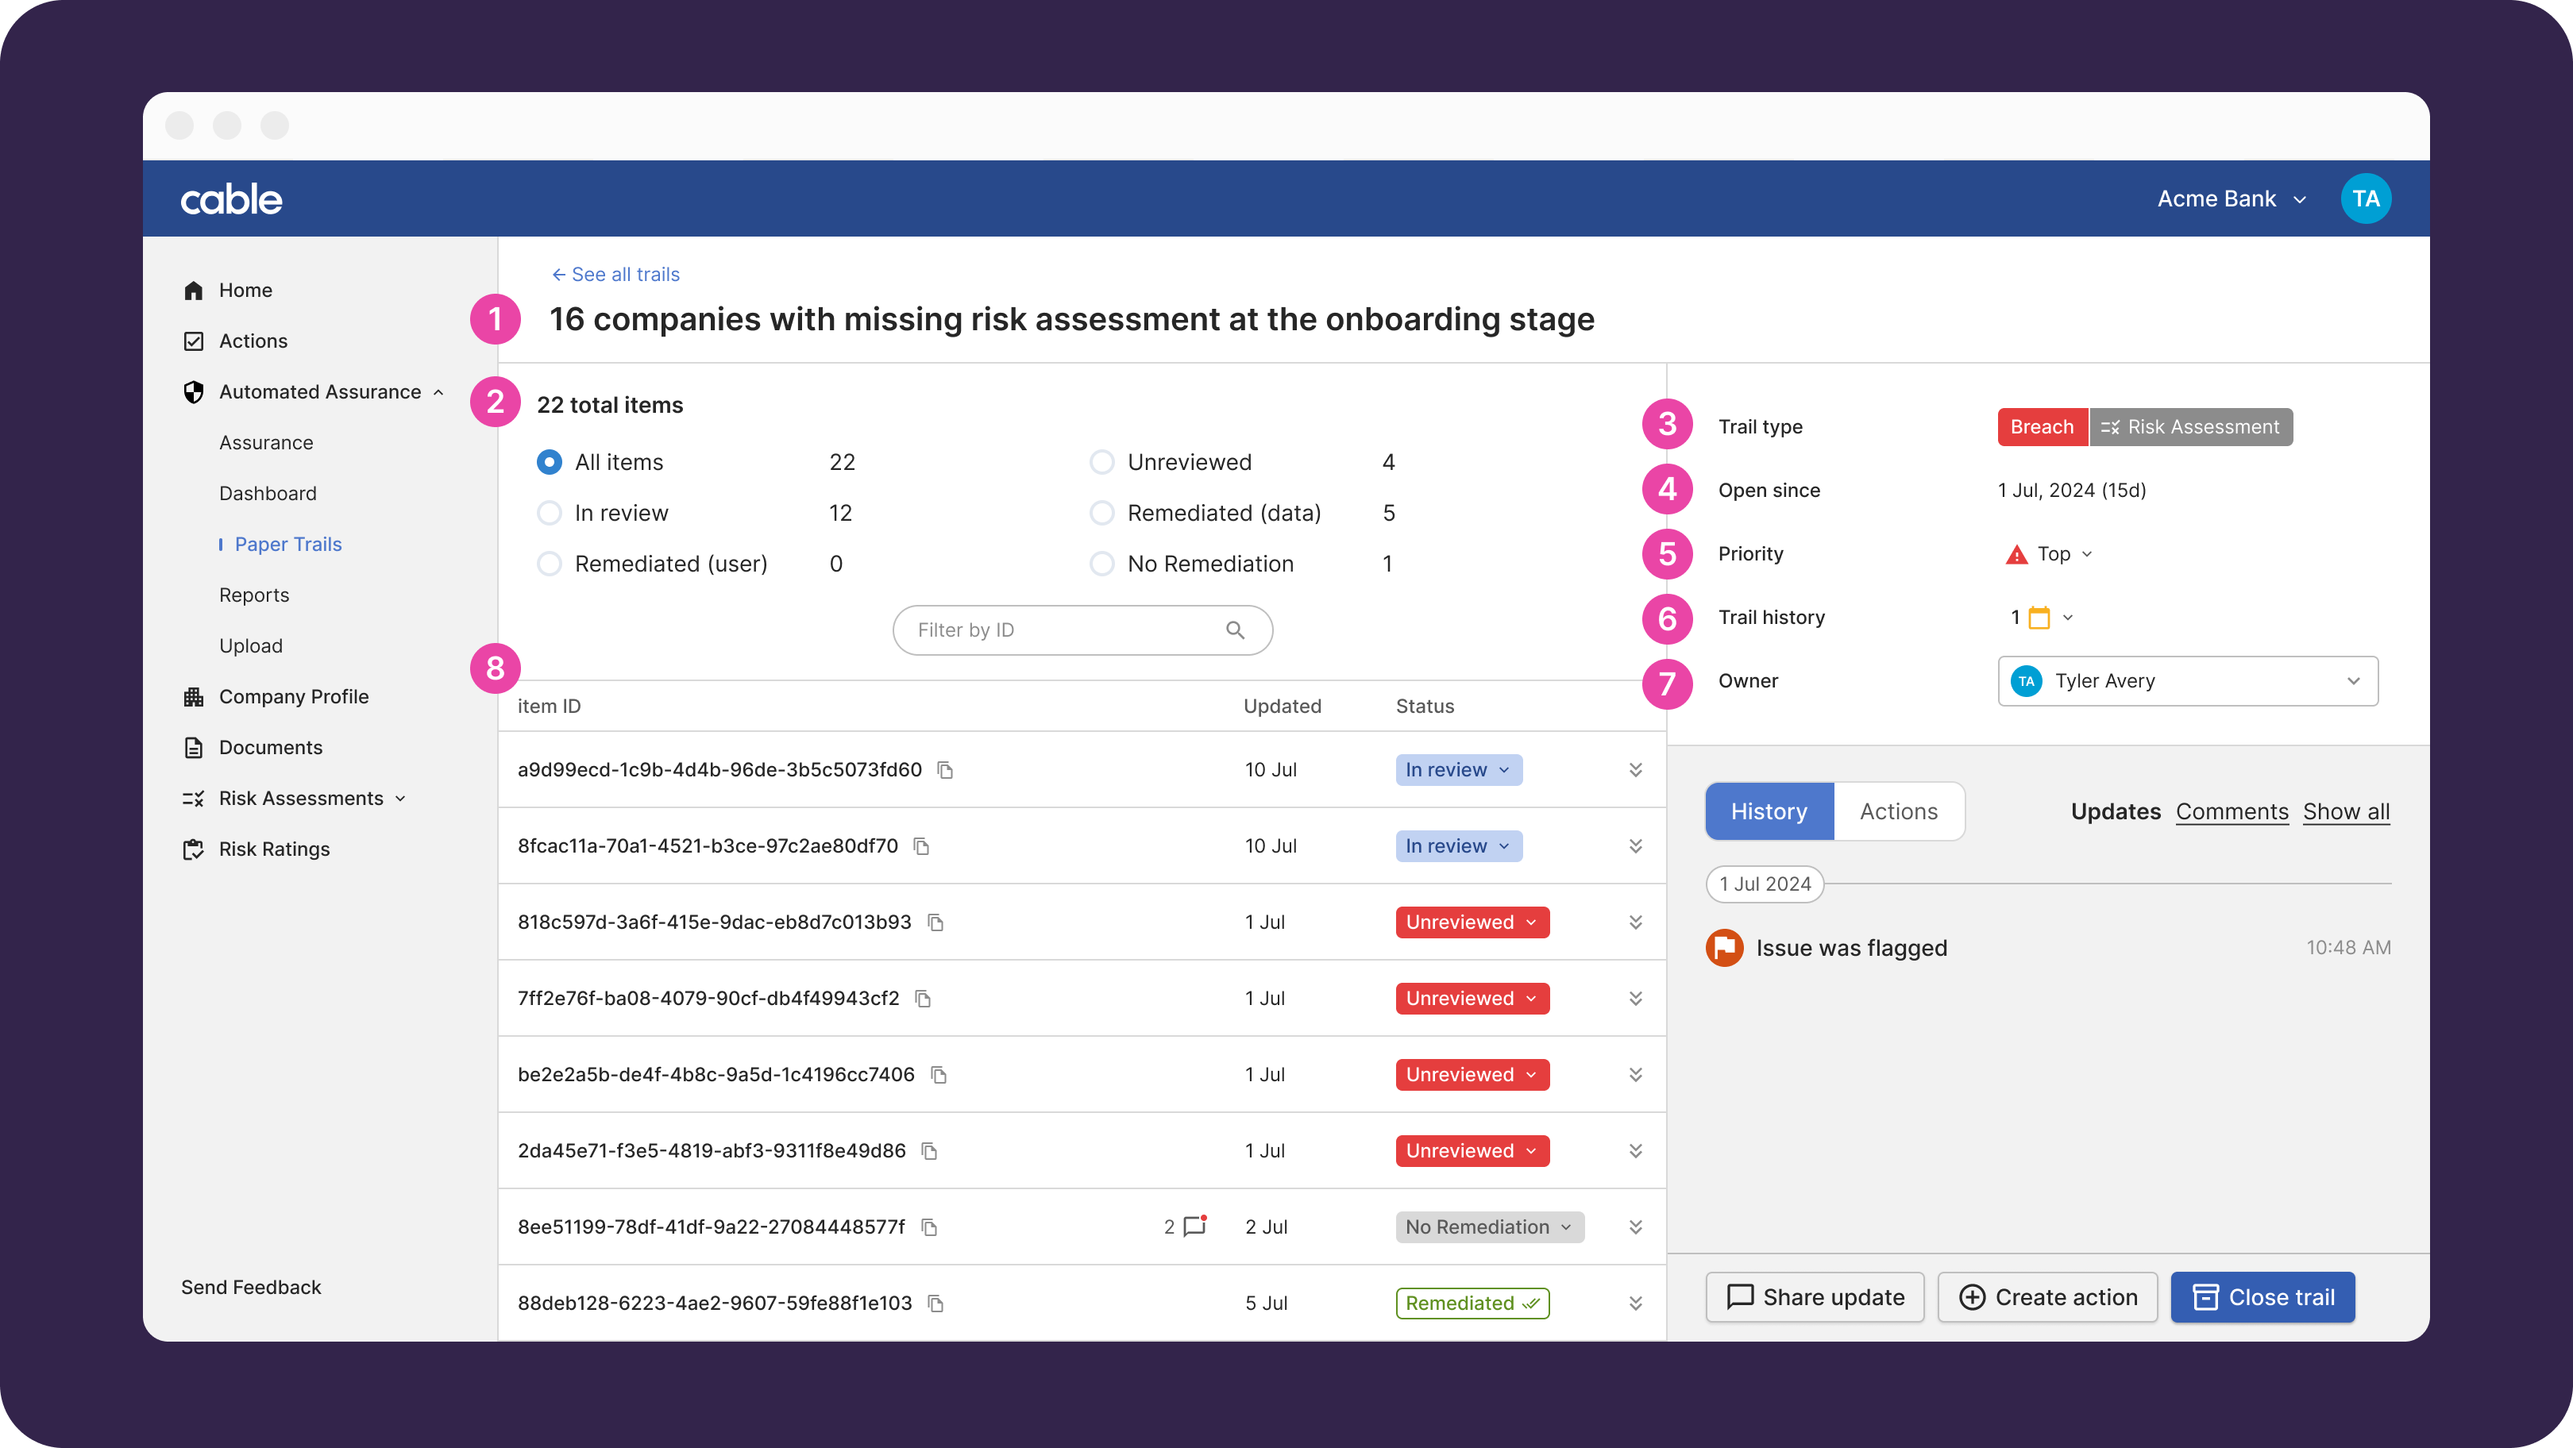Go back via See all trails link
2573x1448 pixels.
[615, 275]
